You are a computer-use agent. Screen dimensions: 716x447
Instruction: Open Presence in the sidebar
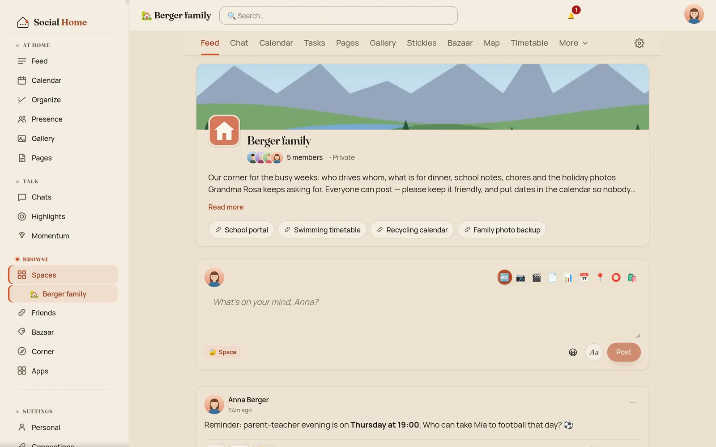63,119
